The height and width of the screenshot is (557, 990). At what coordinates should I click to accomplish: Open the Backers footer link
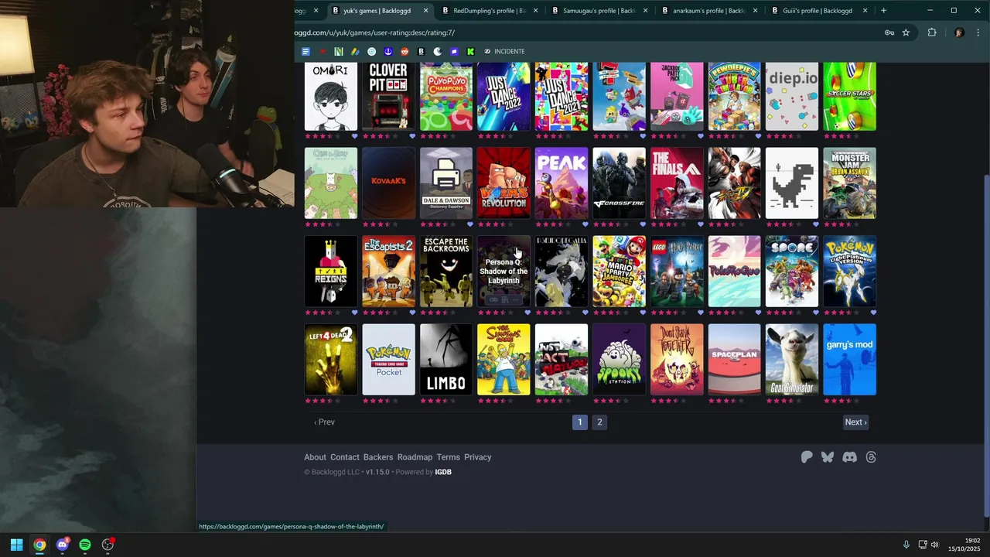tap(378, 457)
